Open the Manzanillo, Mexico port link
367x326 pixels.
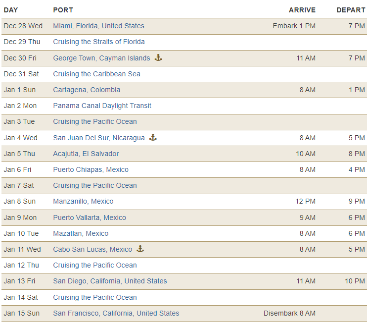pos(83,201)
